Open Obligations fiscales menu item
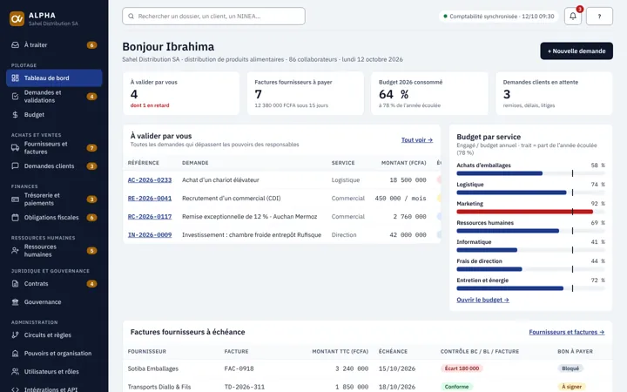This screenshot has height=392, width=627. tap(54, 218)
